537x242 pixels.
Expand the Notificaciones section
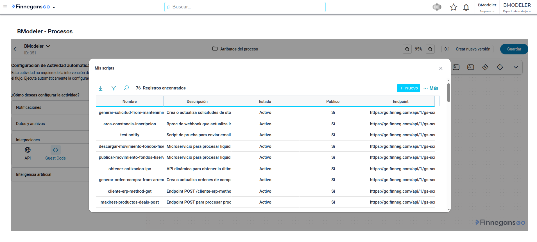(50, 107)
